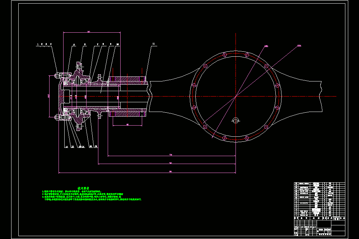The width and height of the screenshot is (359, 239).
Task: Select the middle long horizontal dimension text
Action: click(170, 163)
